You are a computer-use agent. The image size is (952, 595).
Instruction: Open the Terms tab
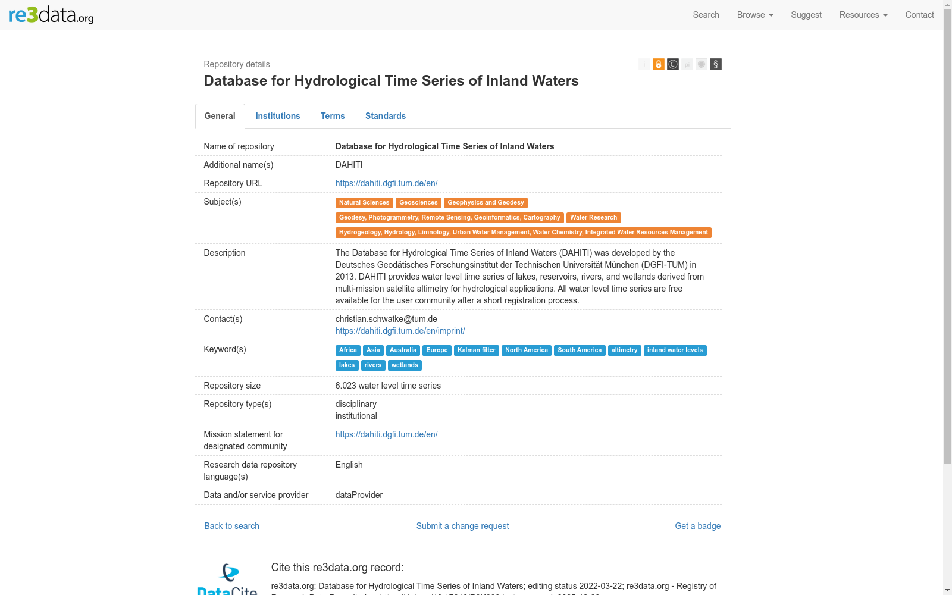click(x=333, y=116)
